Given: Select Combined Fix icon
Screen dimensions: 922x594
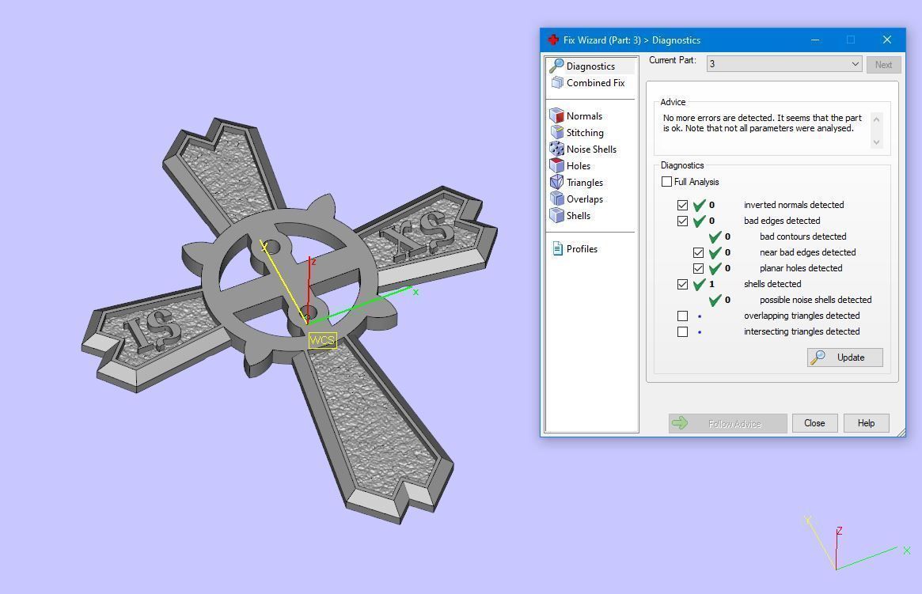Looking at the screenshot, I should click(557, 83).
